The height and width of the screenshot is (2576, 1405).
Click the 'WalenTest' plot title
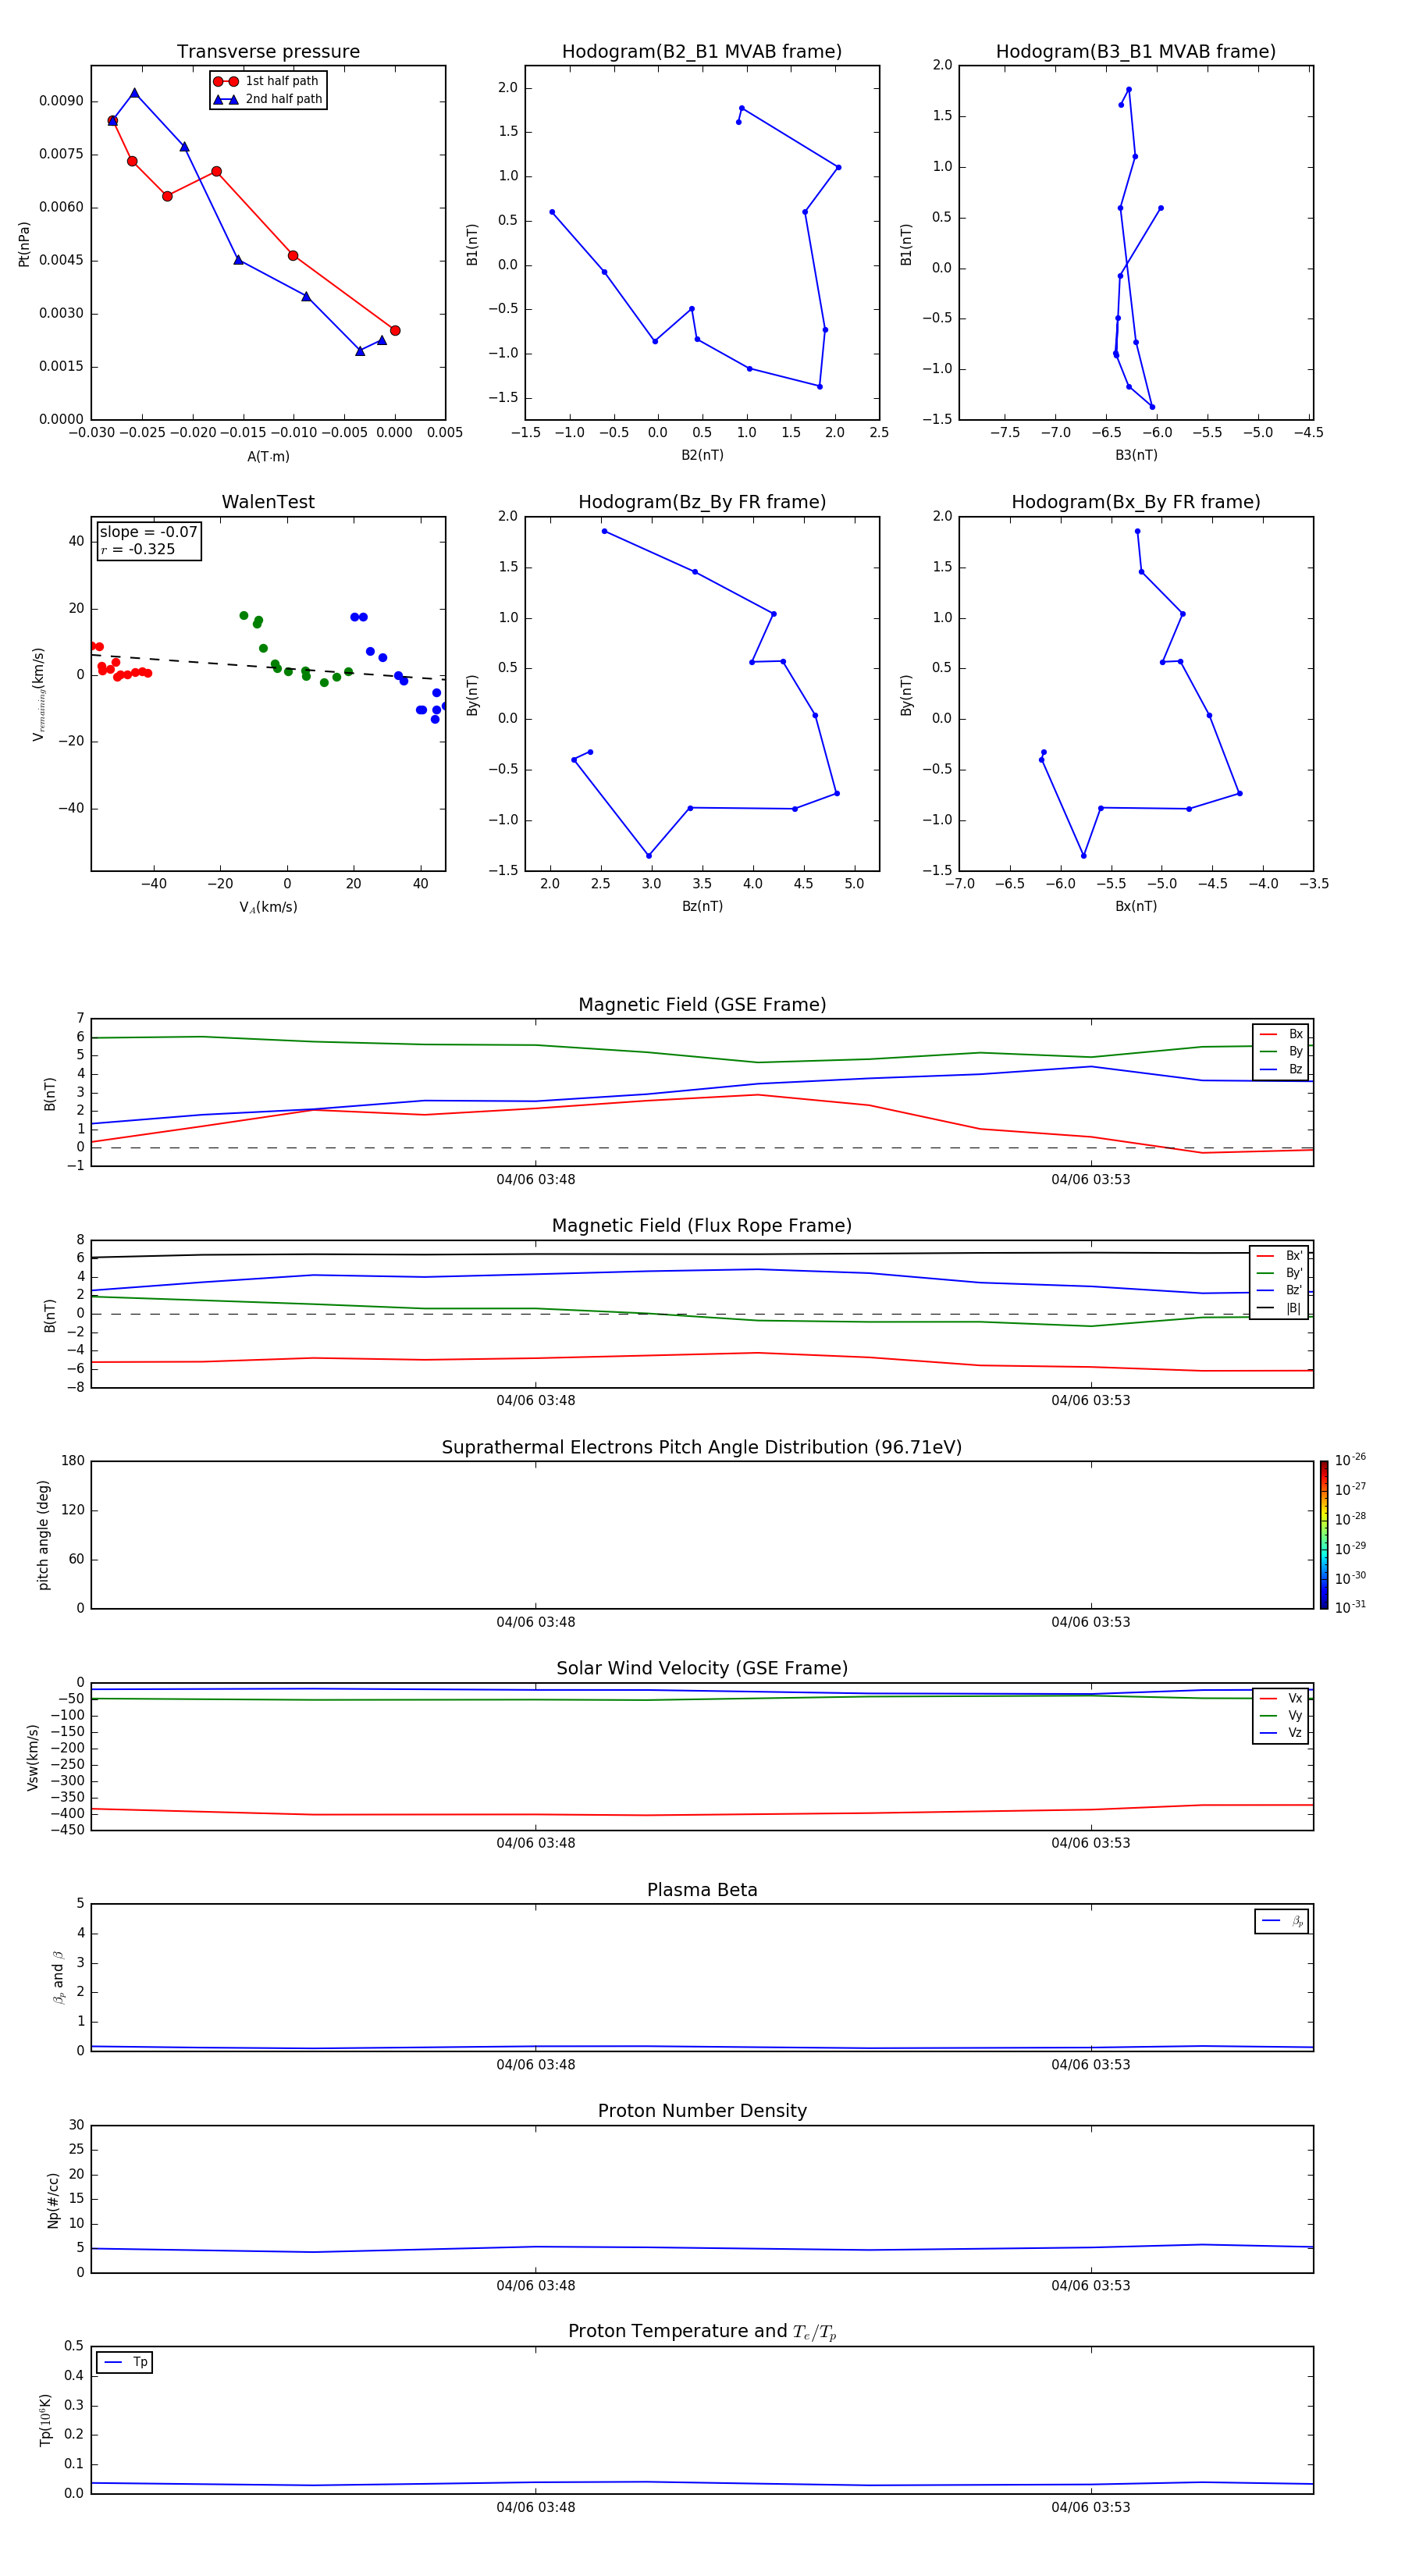click(268, 502)
